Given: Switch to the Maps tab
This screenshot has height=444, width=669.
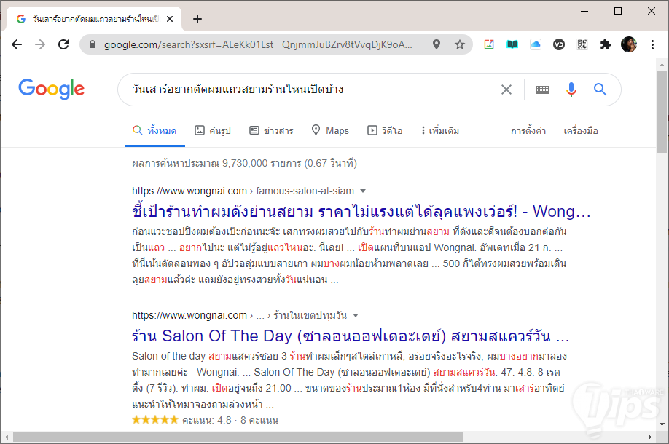Looking at the screenshot, I should click(330, 130).
